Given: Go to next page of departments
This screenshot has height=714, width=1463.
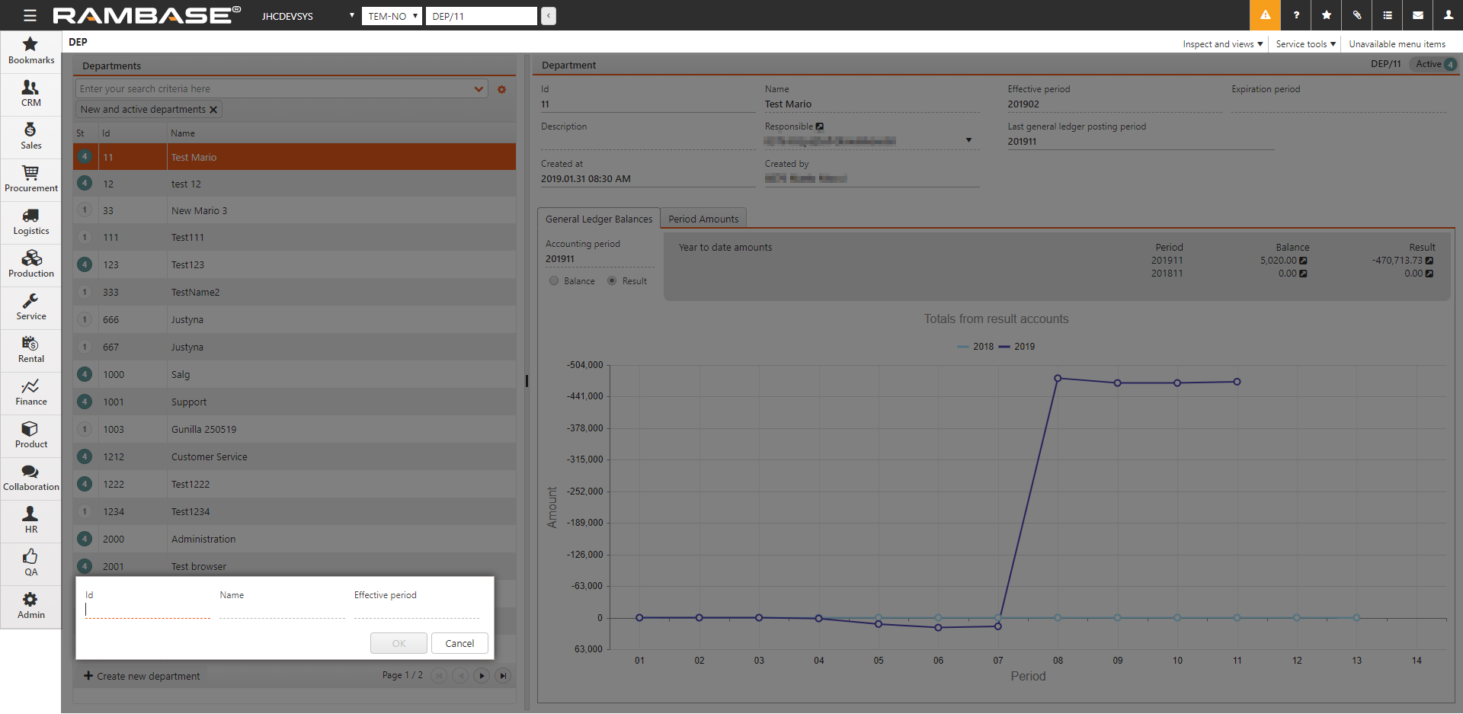Looking at the screenshot, I should point(482,676).
